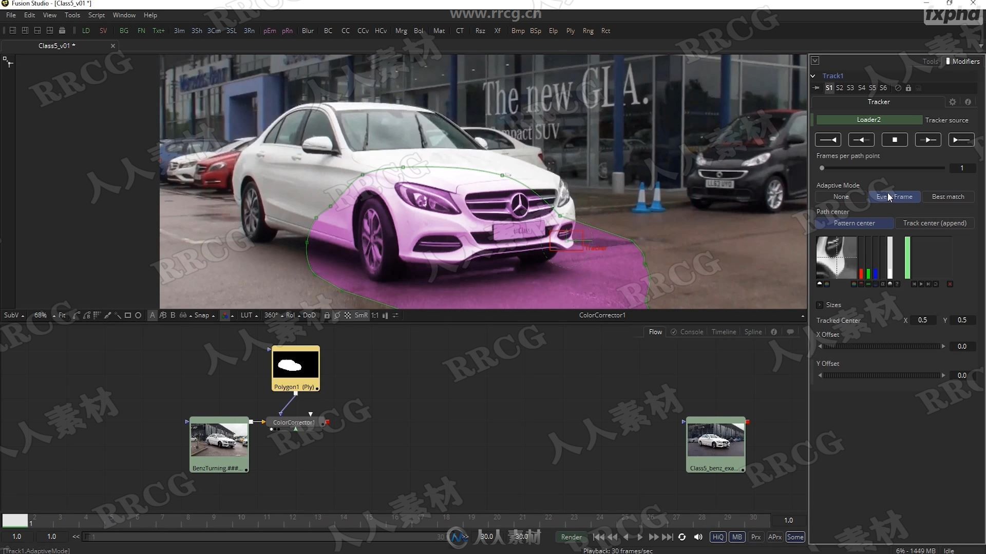Click the CC color corrector tool
The height and width of the screenshot is (554, 986).
[346, 31]
